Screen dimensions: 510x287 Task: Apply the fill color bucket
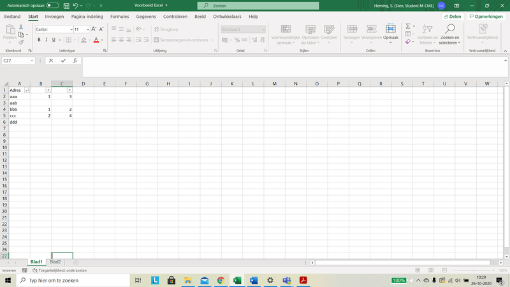[84, 40]
